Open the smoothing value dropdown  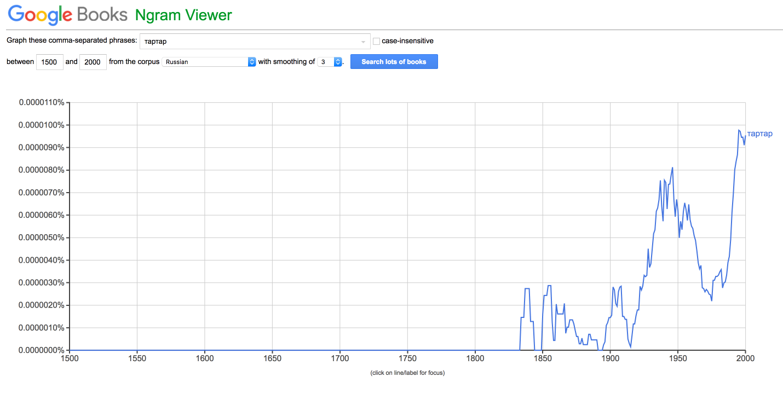pyautogui.click(x=330, y=62)
